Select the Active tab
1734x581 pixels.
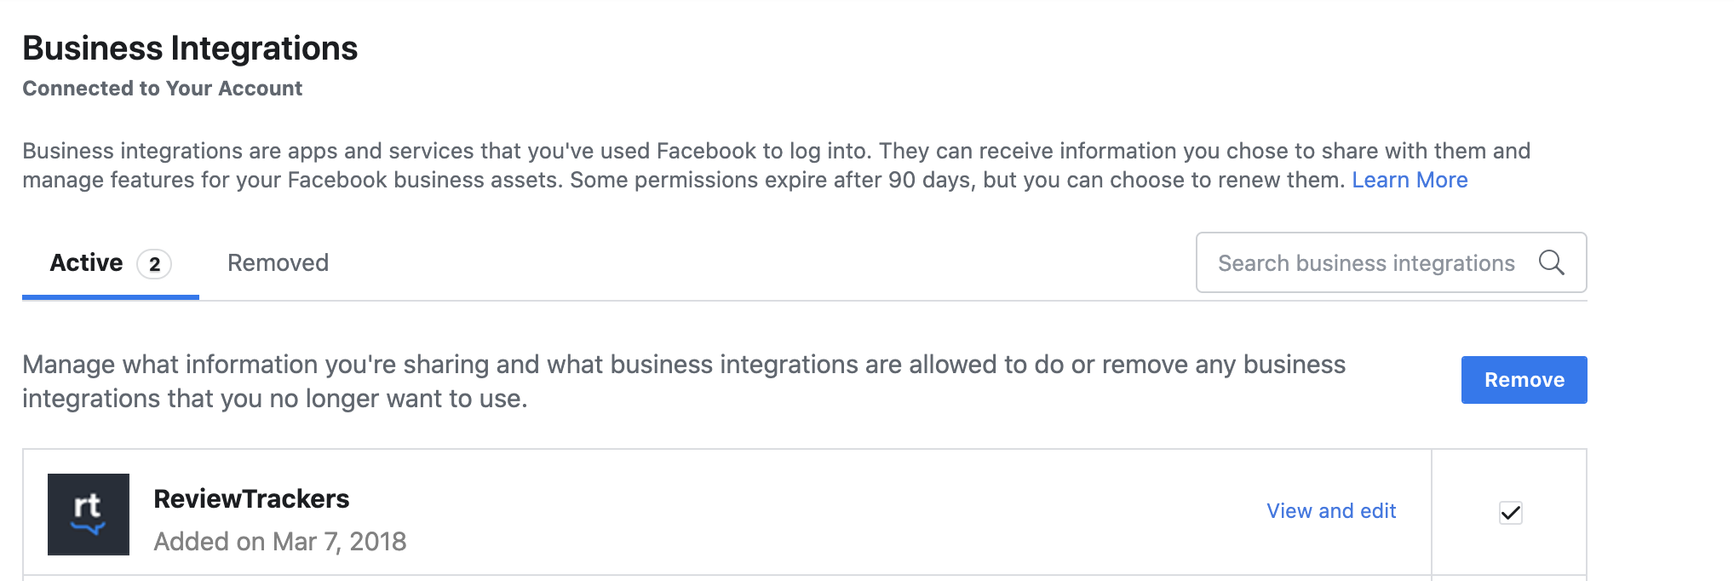(111, 263)
